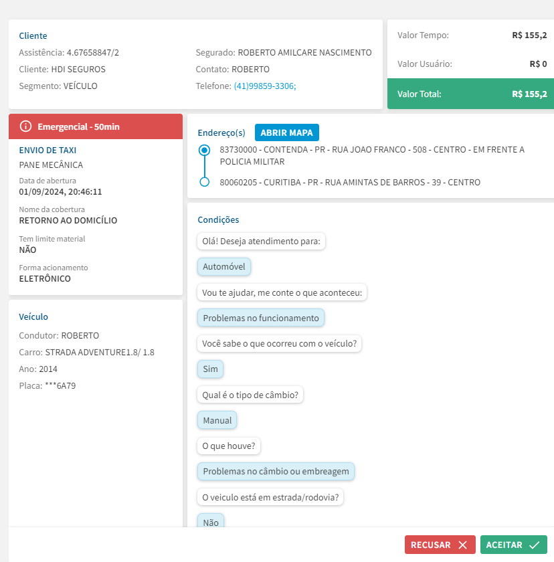Click the green Valor Total row
This screenshot has width=554, height=562.
[x=470, y=94]
